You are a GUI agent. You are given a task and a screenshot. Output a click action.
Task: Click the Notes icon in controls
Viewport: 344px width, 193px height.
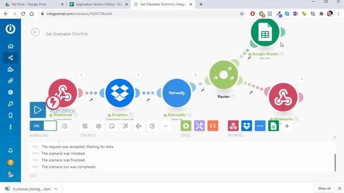pyautogui.click(x=112, y=126)
